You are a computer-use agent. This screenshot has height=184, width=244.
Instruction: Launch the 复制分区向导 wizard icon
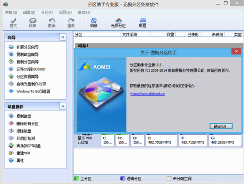(11, 61)
